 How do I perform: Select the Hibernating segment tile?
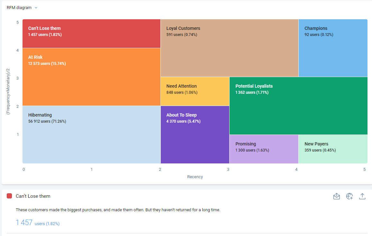point(91,135)
